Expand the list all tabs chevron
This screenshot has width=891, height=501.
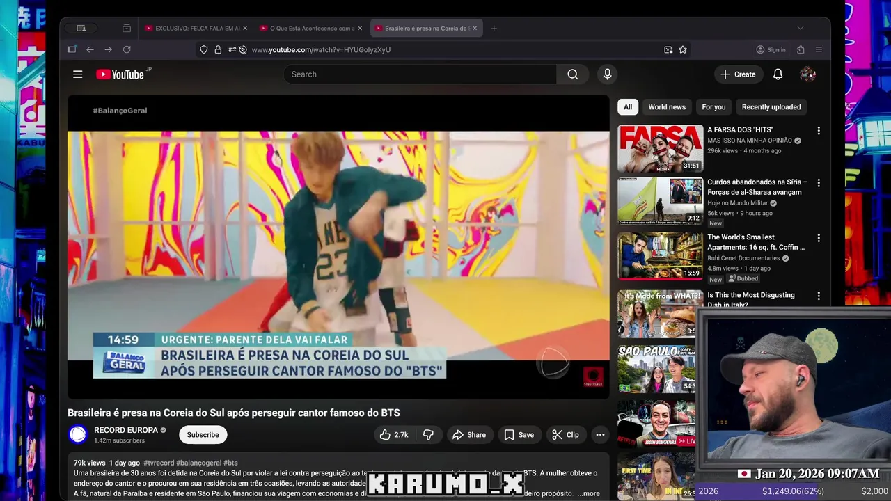pos(800,29)
